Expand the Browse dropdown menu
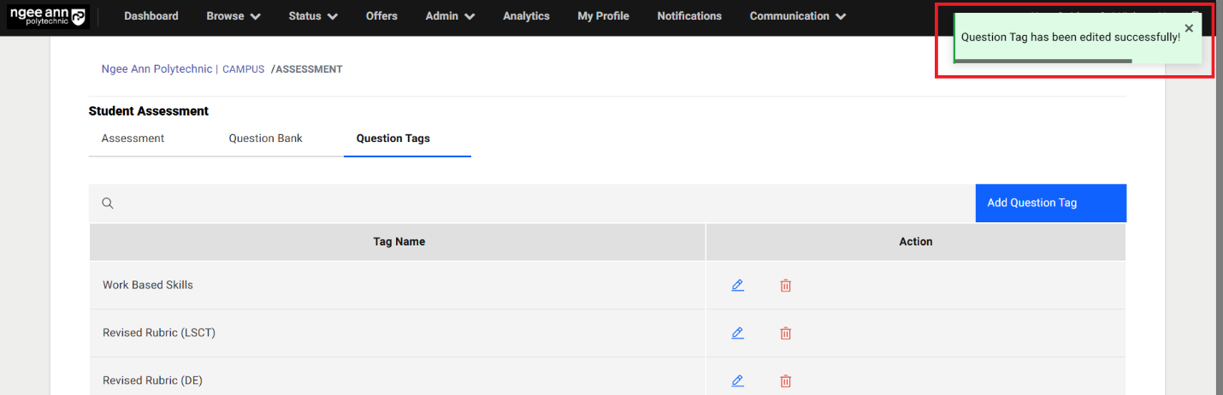This screenshot has height=395, width=1223. pos(233,16)
